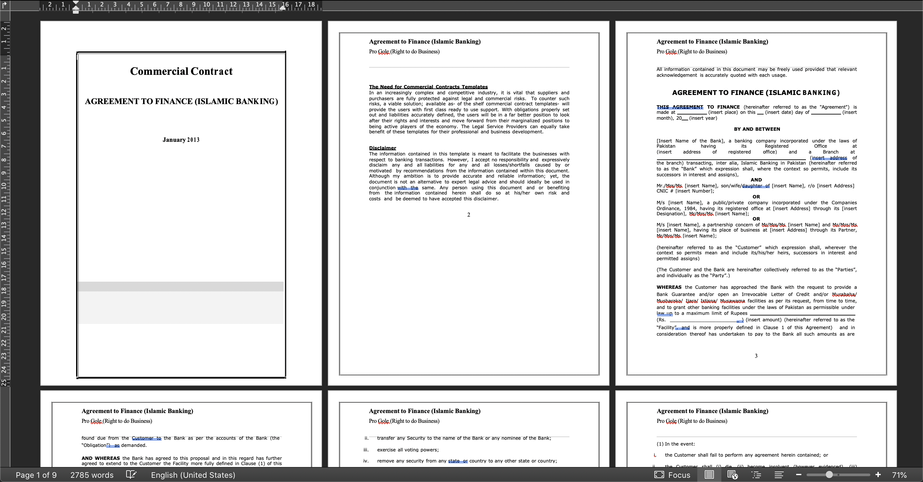Click 'AGREEMENT TO FINANCE (ISLAMIC BANKING)' on cover page
The height and width of the screenshot is (482, 923).
pyautogui.click(x=181, y=101)
